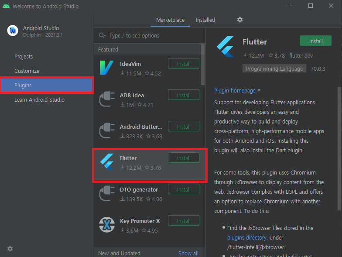Image resolution: width=342 pixels, height=257 pixels.
Task: Click the Android Studio product logo
Action: (13, 31)
